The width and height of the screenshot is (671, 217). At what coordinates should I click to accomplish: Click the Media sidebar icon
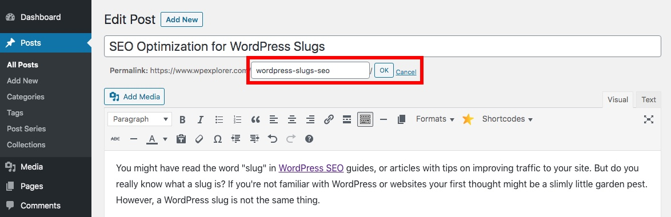(10, 167)
